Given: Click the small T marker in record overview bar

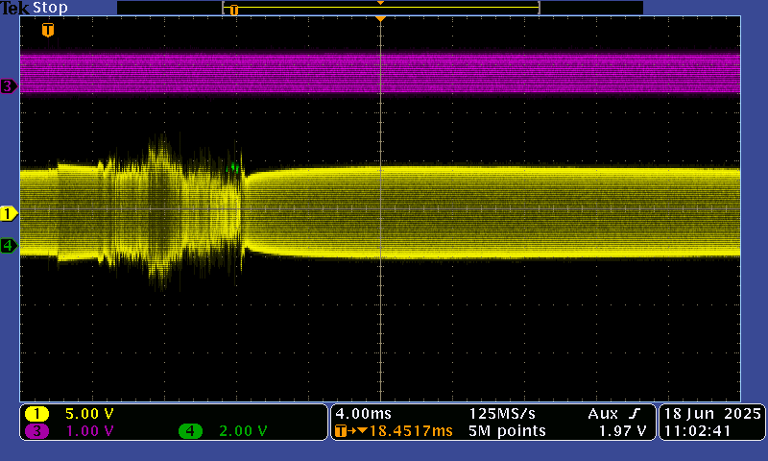Looking at the screenshot, I should pyautogui.click(x=233, y=10).
